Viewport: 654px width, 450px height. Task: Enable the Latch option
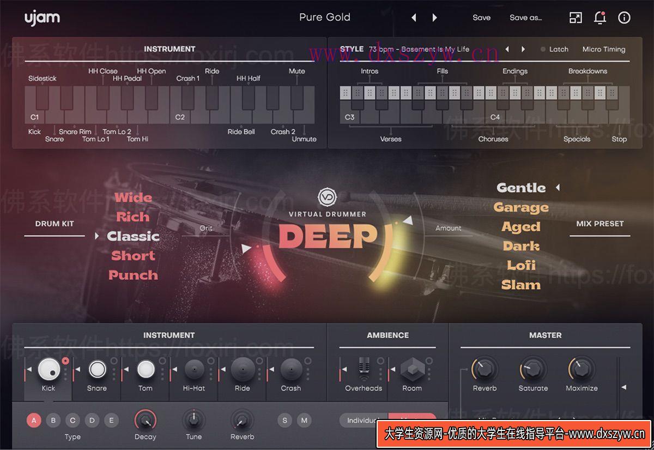554,49
